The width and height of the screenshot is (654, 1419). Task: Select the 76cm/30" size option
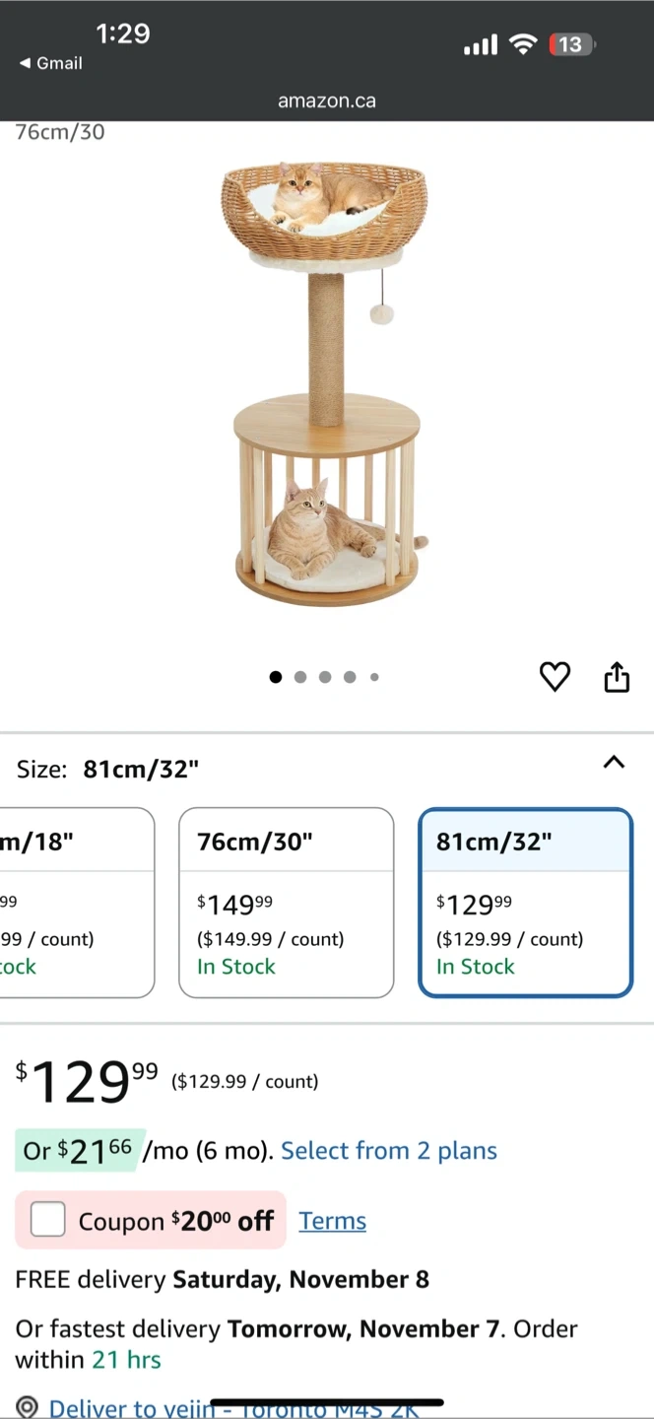point(286,902)
